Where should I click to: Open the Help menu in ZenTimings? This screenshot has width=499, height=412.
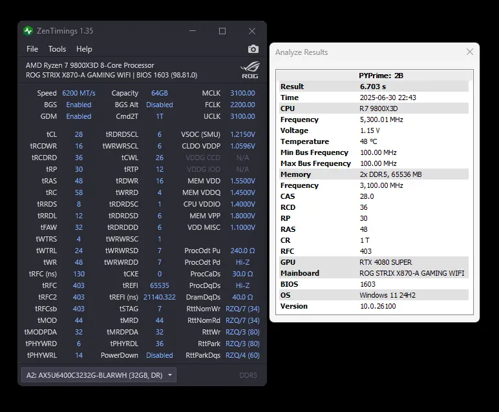(x=84, y=49)
